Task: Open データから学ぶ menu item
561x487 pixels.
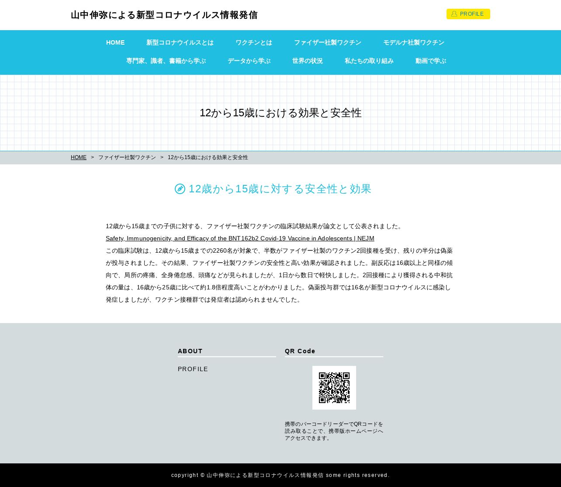Action: coord(249,61)
